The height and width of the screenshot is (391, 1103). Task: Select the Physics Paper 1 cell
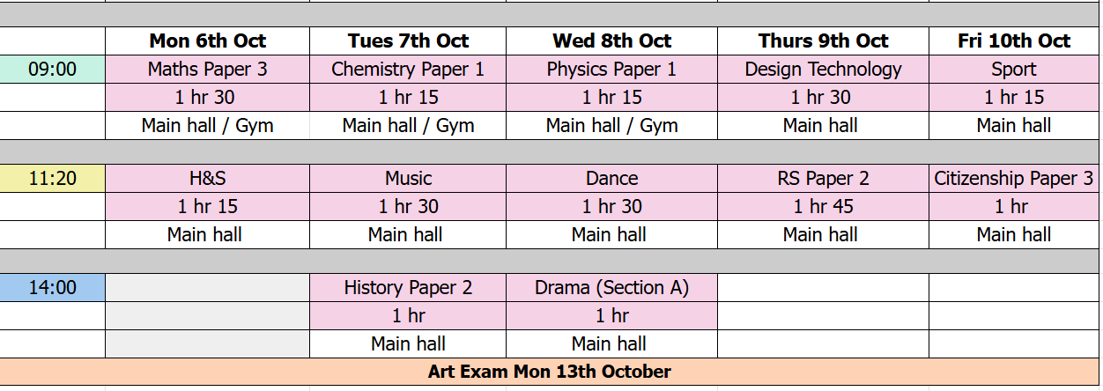coord(611,70)
